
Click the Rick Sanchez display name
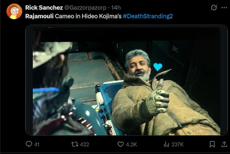[x=44, y=7]
